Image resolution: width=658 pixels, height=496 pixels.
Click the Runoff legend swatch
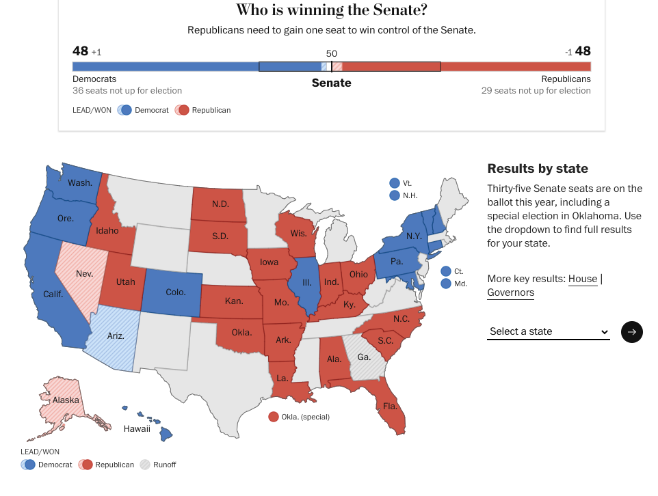click(145, 465)
